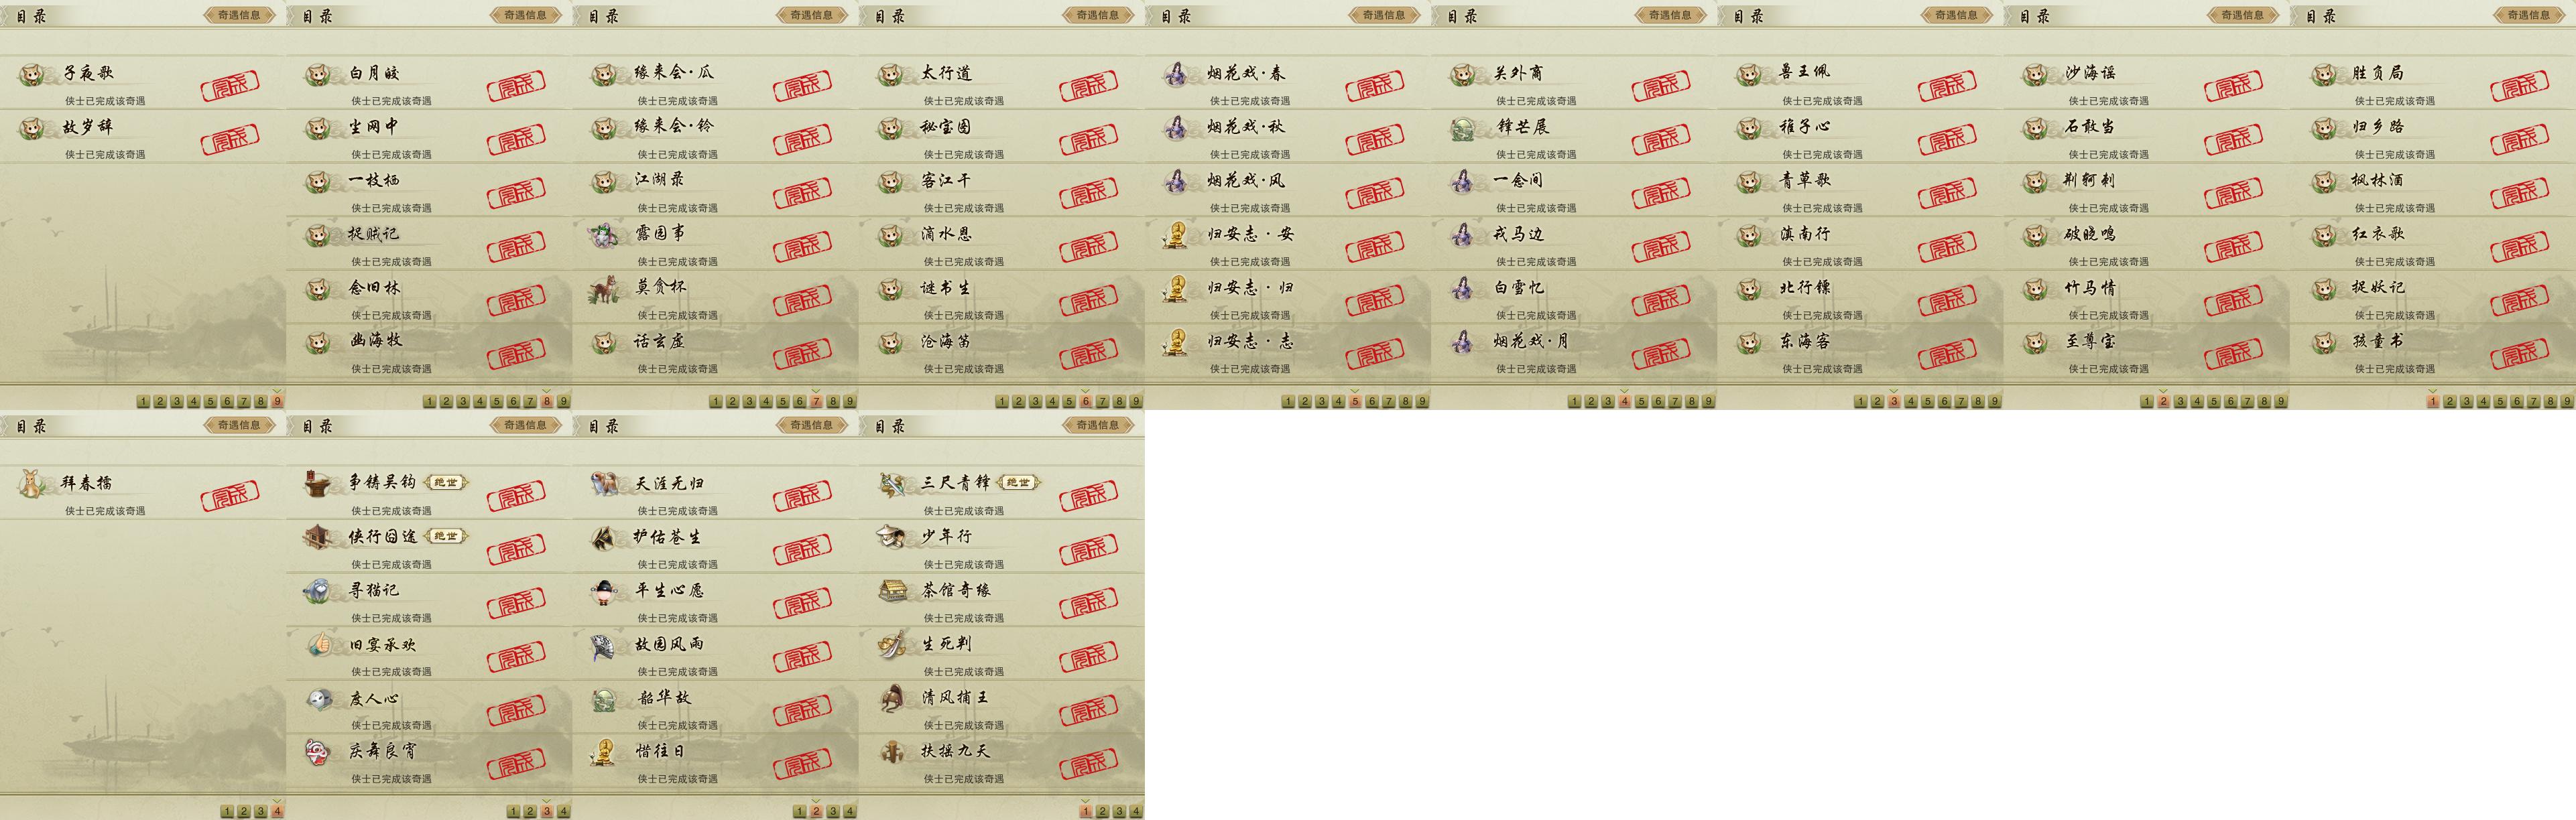Click the sword icon next to 三尺青锋
Image resolution: width=2576 pixels, height=820 pixels.
(x=891, y=483)
